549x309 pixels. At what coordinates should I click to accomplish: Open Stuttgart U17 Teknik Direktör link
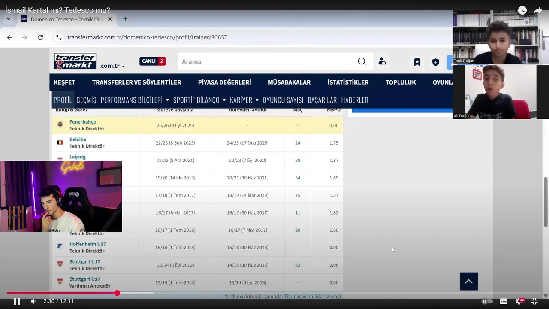click(x=84, y=262)
